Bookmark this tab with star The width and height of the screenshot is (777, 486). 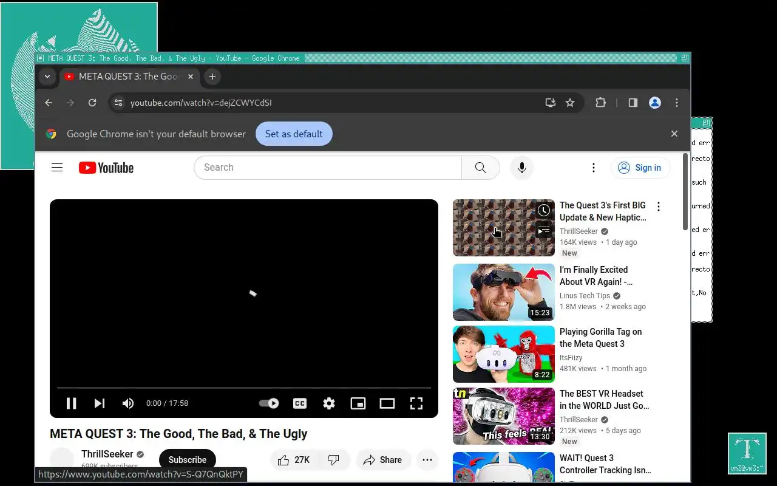(570, 103)
